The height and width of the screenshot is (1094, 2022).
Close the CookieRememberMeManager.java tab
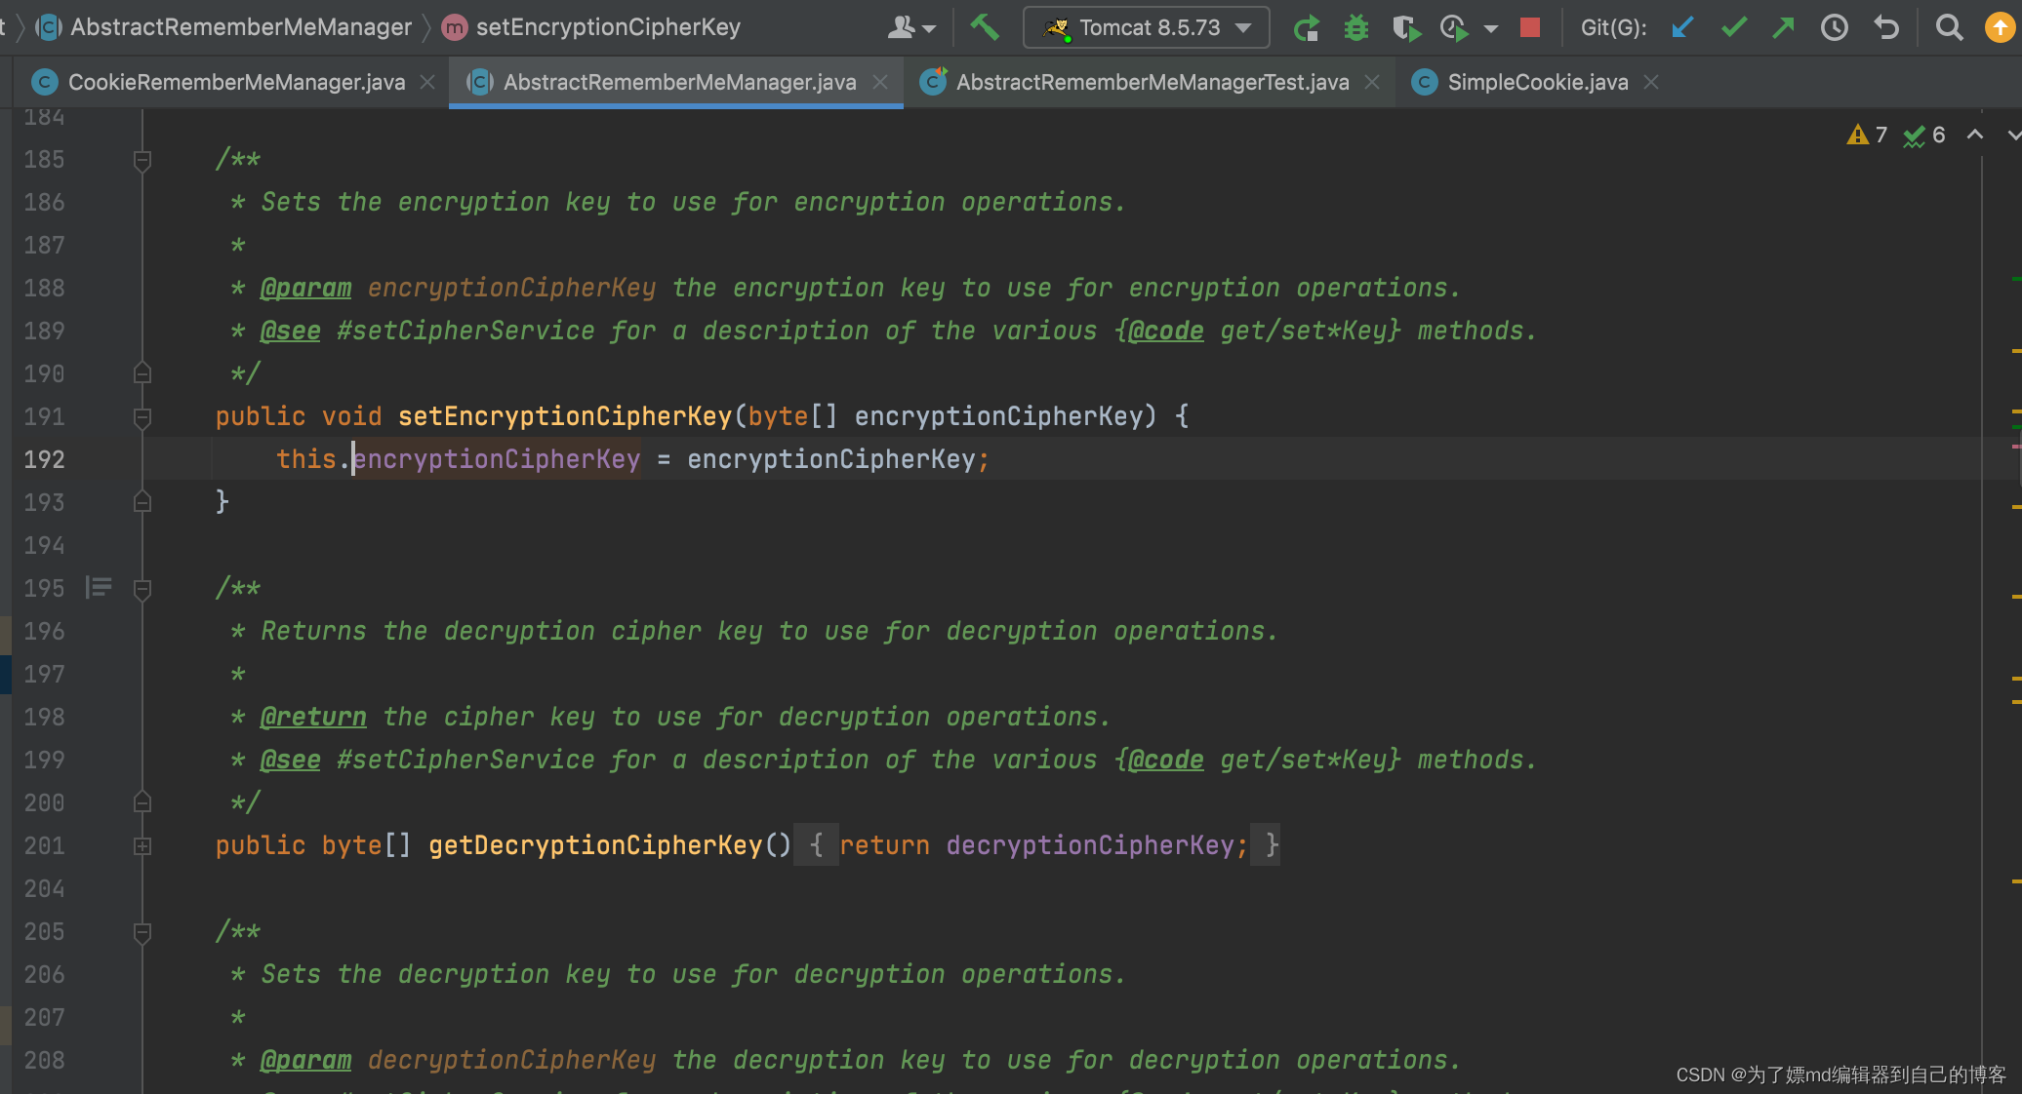[427, 83]
